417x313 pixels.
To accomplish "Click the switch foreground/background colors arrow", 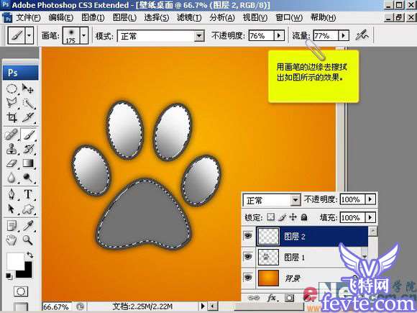I will pos(29,255).
